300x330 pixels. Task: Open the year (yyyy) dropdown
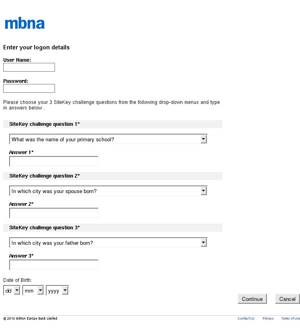[57, 291]
